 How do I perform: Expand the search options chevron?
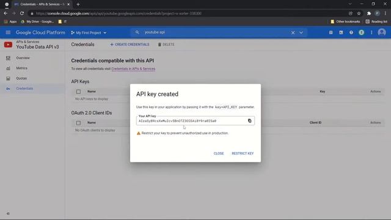pyautogui.click(x=301, y=32)
